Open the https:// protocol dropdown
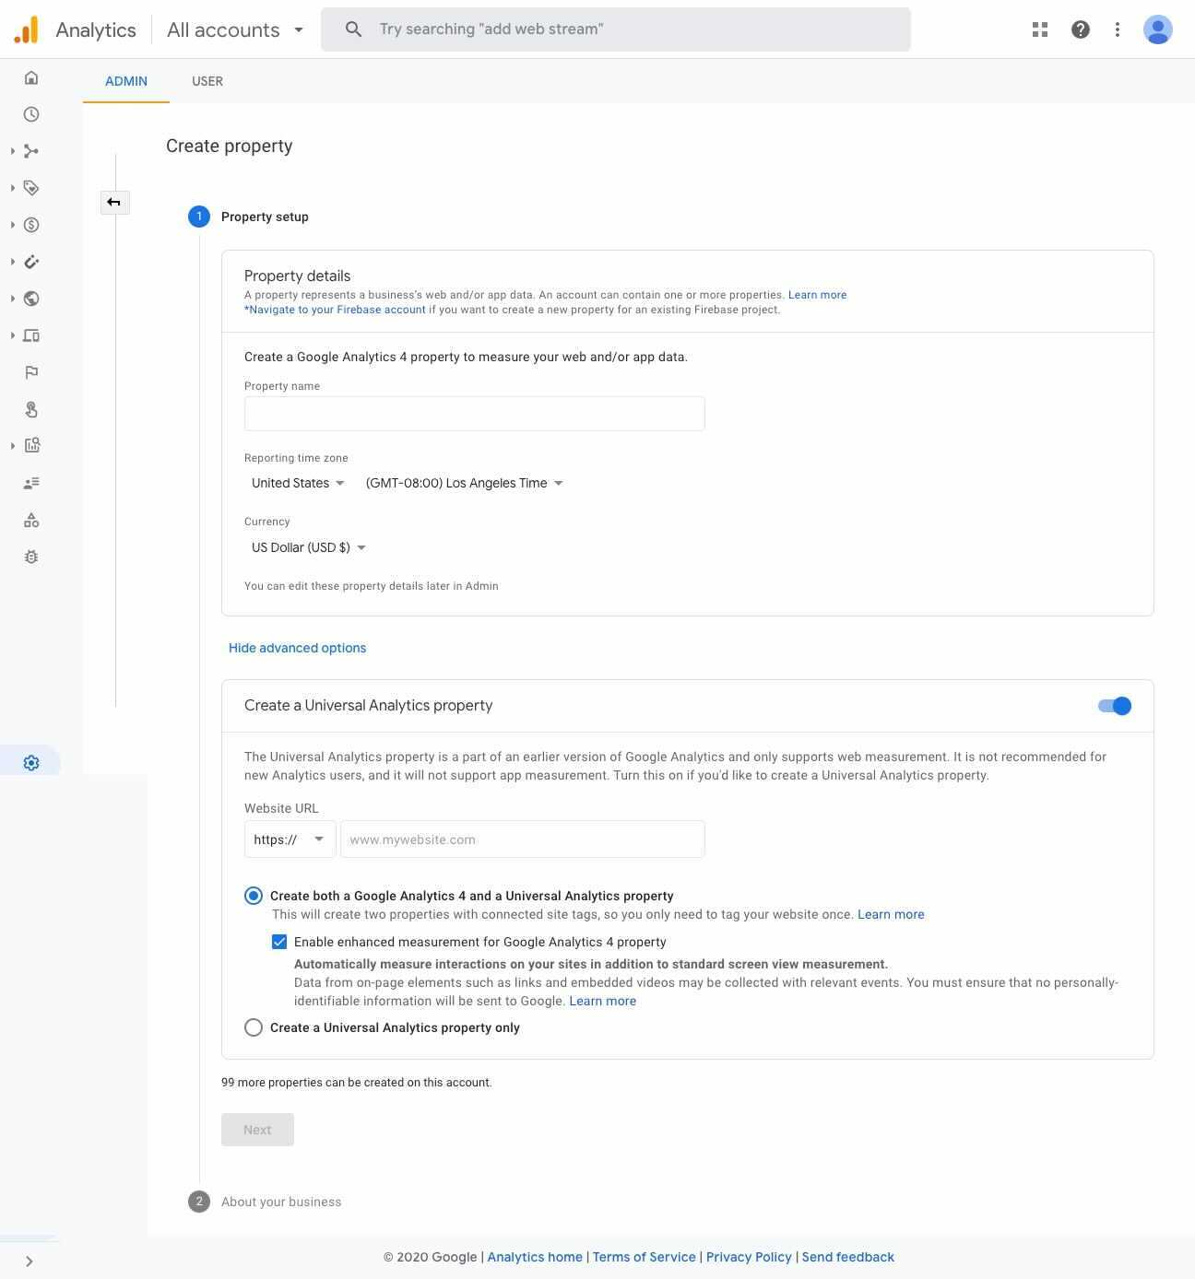 tap(290, 839)
